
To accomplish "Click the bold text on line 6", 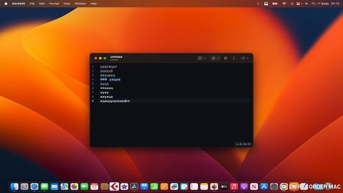I will pyautogui.click(x=107, y=88).
